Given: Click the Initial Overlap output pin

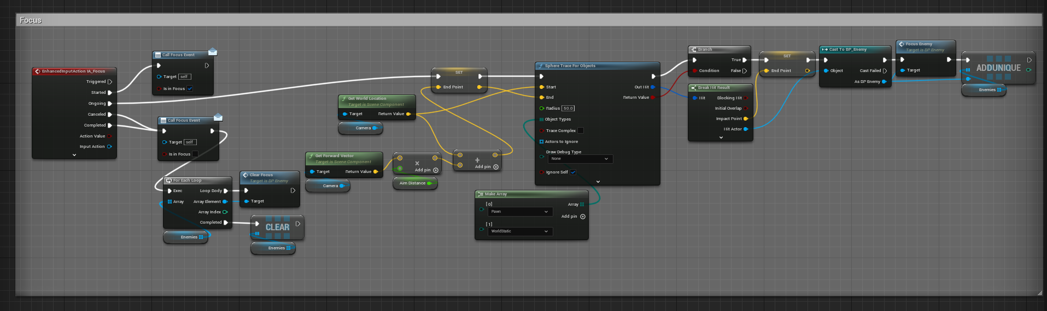Looking at the screenshot, I should (x=746, y=109).
